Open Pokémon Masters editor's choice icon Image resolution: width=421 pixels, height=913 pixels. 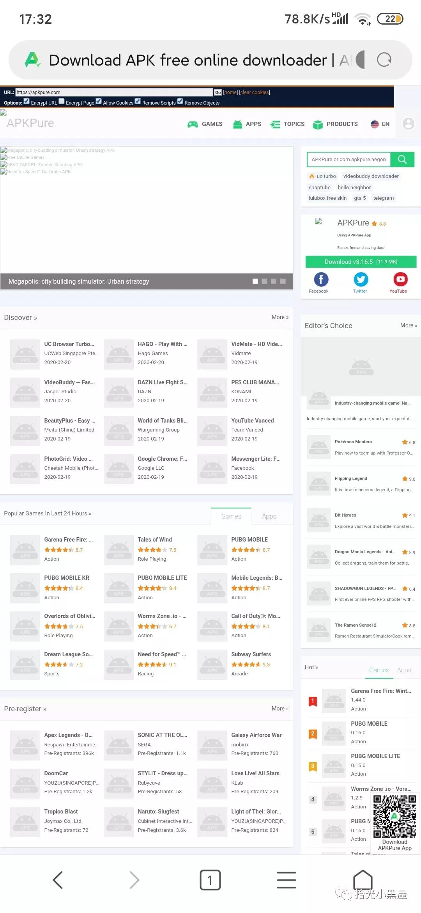coord(319,447)
